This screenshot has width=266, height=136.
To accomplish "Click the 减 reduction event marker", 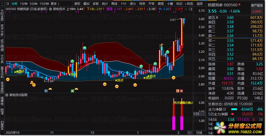I will [72, 91].
